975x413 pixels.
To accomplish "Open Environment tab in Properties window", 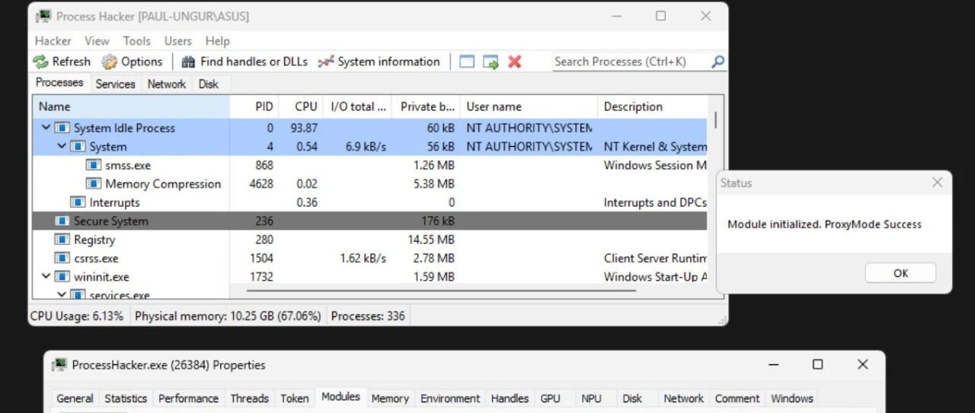I will [450, 399].
